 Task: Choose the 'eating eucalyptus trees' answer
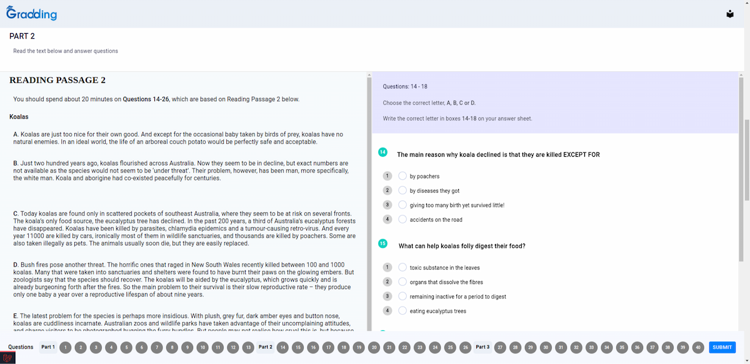point(402,310)
